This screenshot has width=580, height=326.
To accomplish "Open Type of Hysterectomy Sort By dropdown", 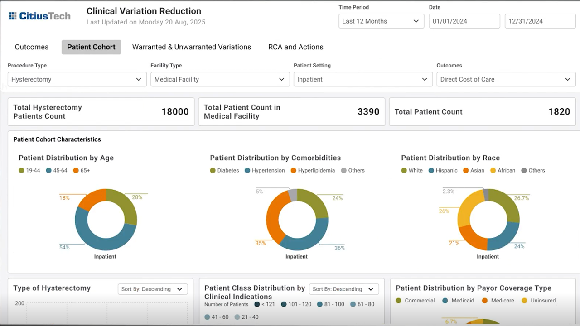I will pos(153,289).
